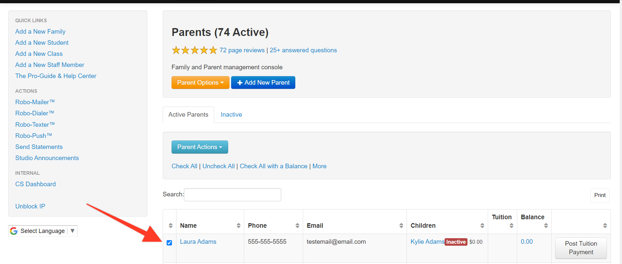Image resolution: width=622 pixels, height=264 pixels.
Task: Click the red Inactive badge
Action: 456,242
